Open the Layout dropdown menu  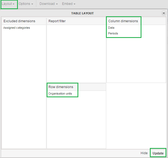click(x=8, y=4)
